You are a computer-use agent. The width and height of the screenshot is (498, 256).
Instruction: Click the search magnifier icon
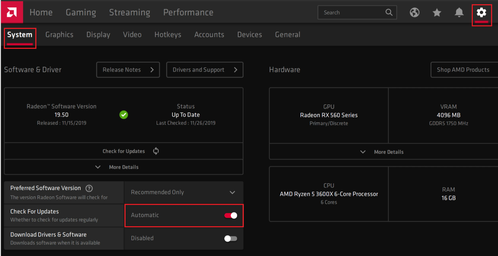389,13
